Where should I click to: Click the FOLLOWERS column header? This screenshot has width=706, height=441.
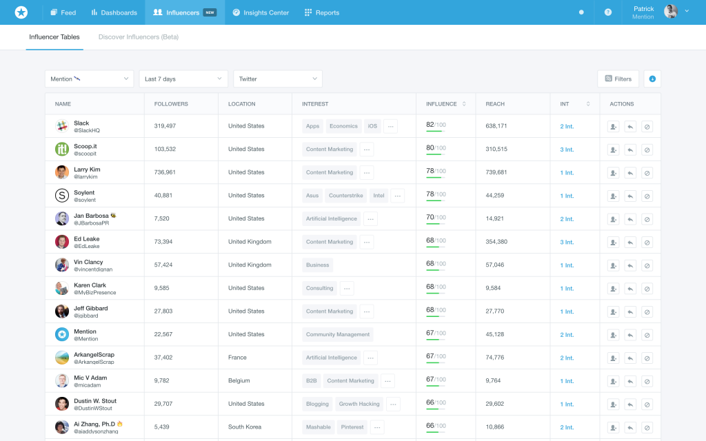(x=171, y=104)
